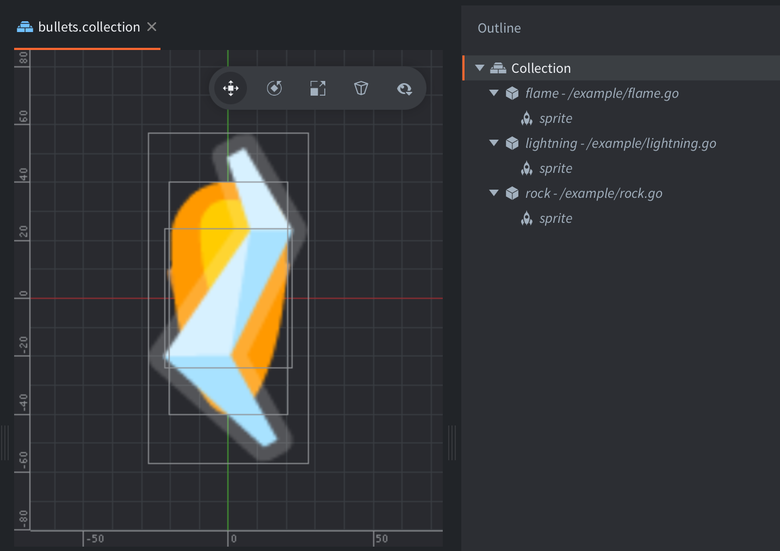Close the bullets.collection tab
The width and height of the screenshot is (780, 551).
click(x=152, y=27)
